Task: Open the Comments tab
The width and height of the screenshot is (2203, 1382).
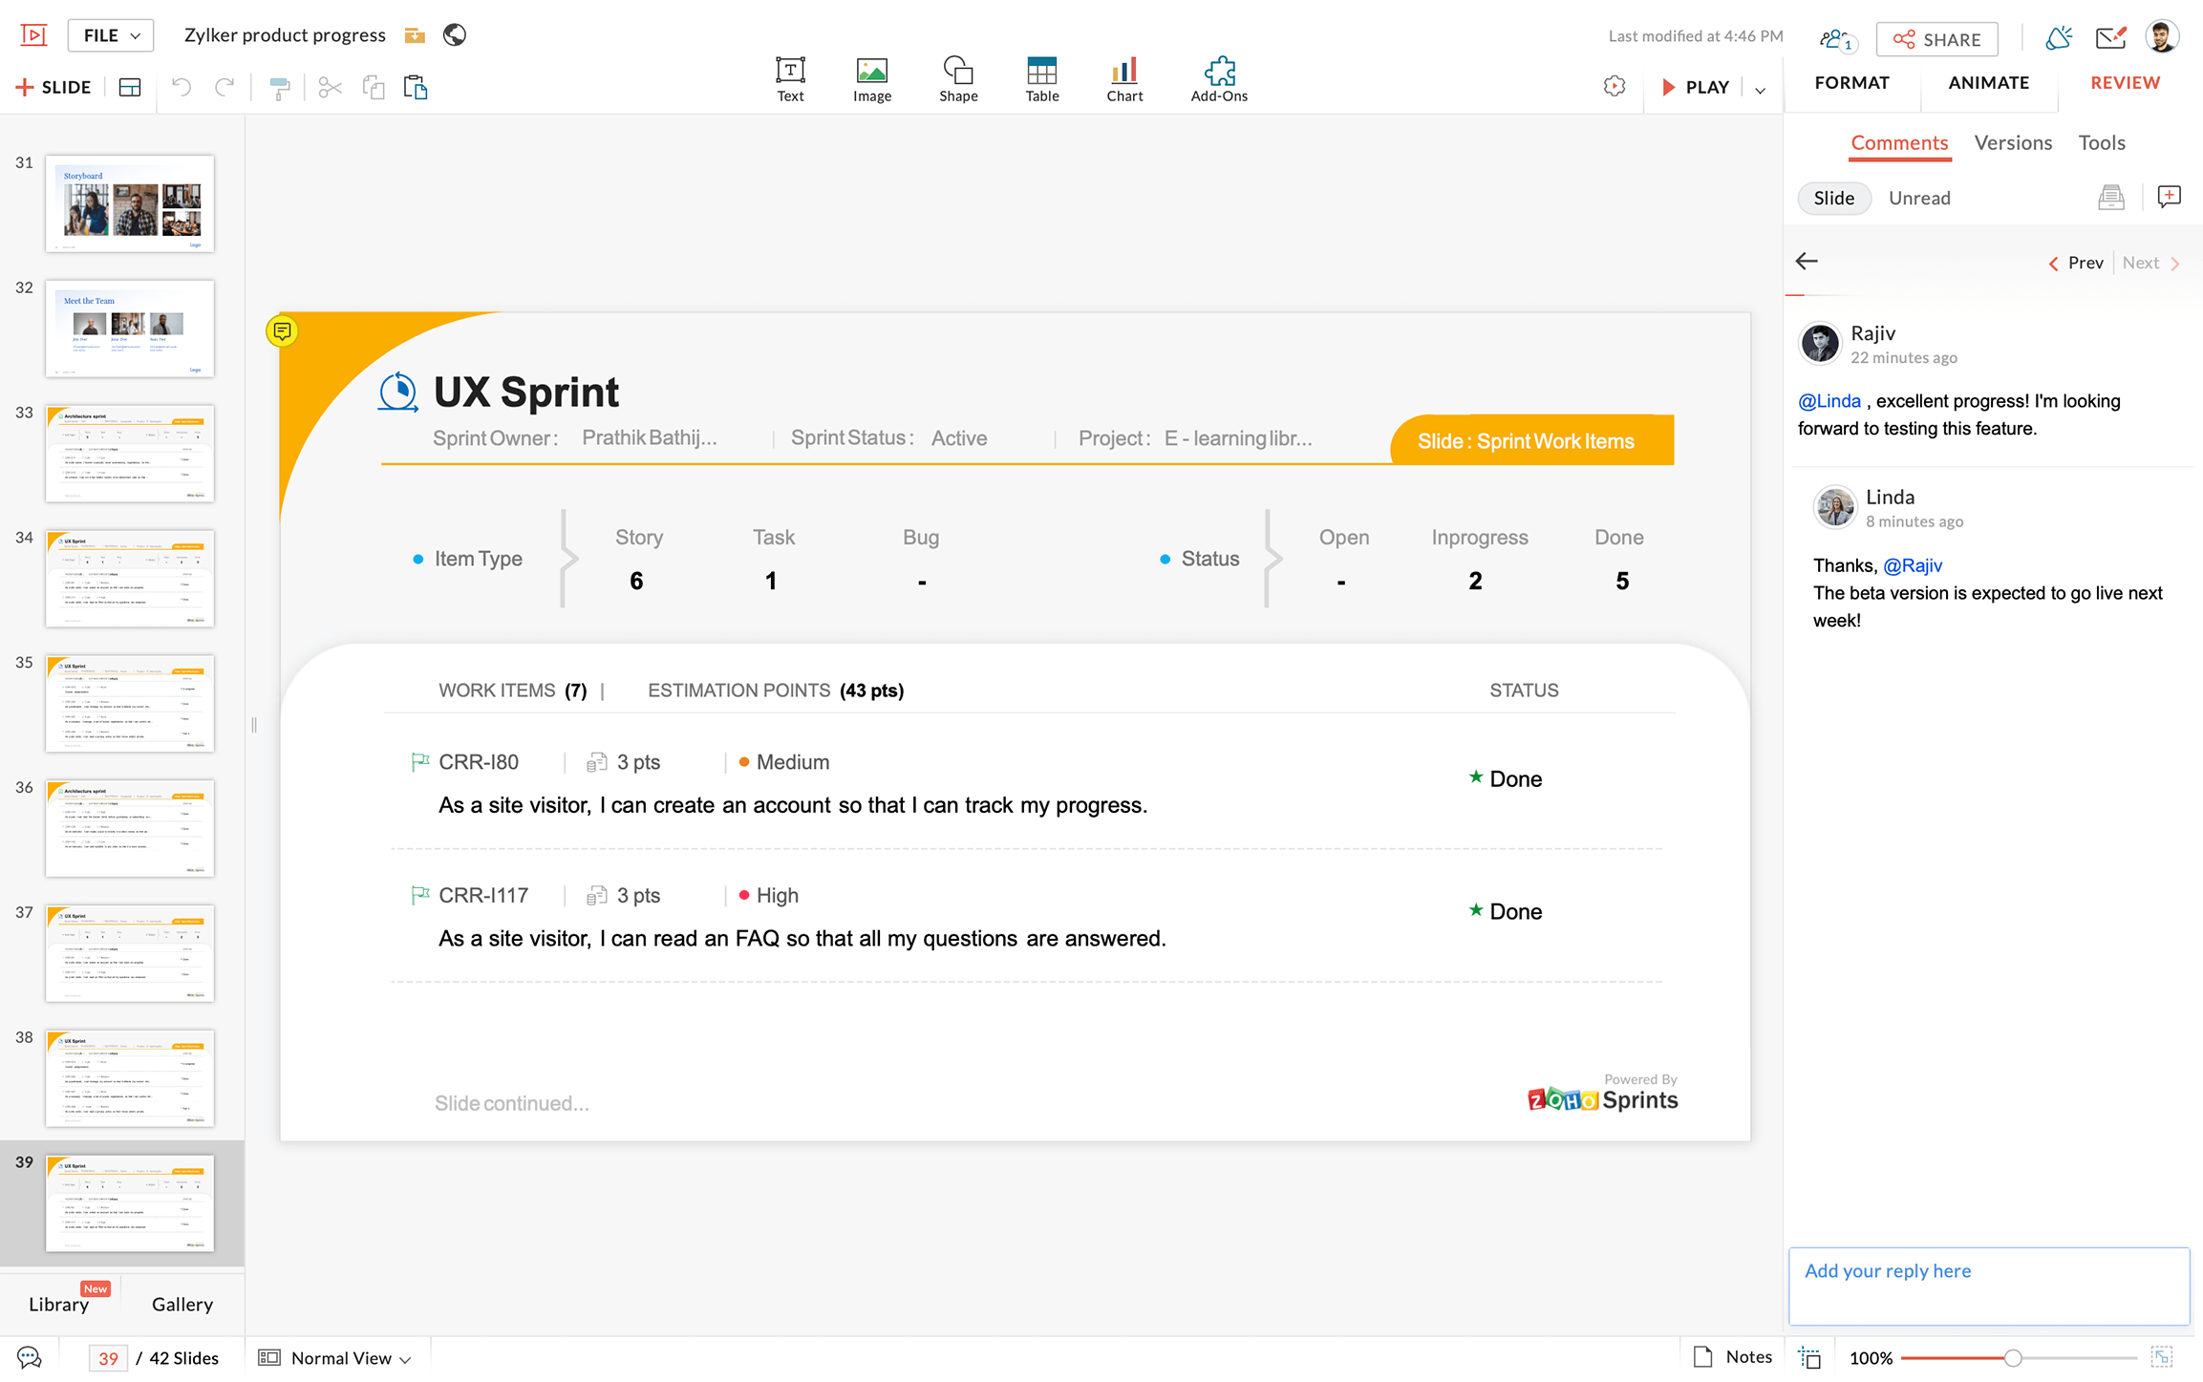Action: [x=1899, y=143]
